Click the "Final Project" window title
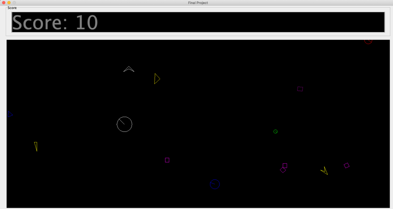Viewport: 393px width, 209px height. pyautogui.click(x=198, y=3)
